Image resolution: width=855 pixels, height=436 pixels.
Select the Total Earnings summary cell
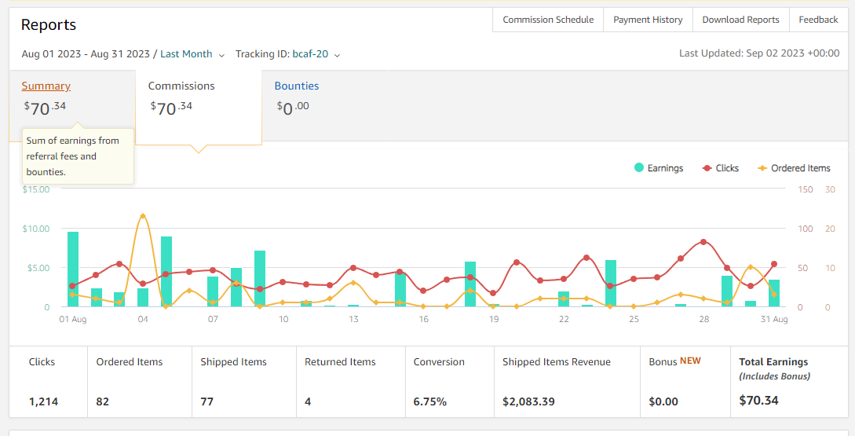click(x=789, y=382)
